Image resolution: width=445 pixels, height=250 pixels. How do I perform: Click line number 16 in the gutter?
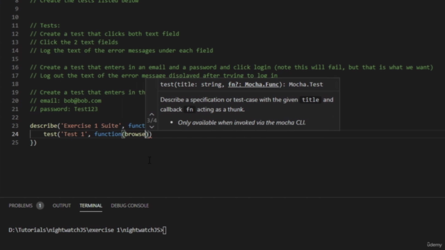tap(15, 67)
